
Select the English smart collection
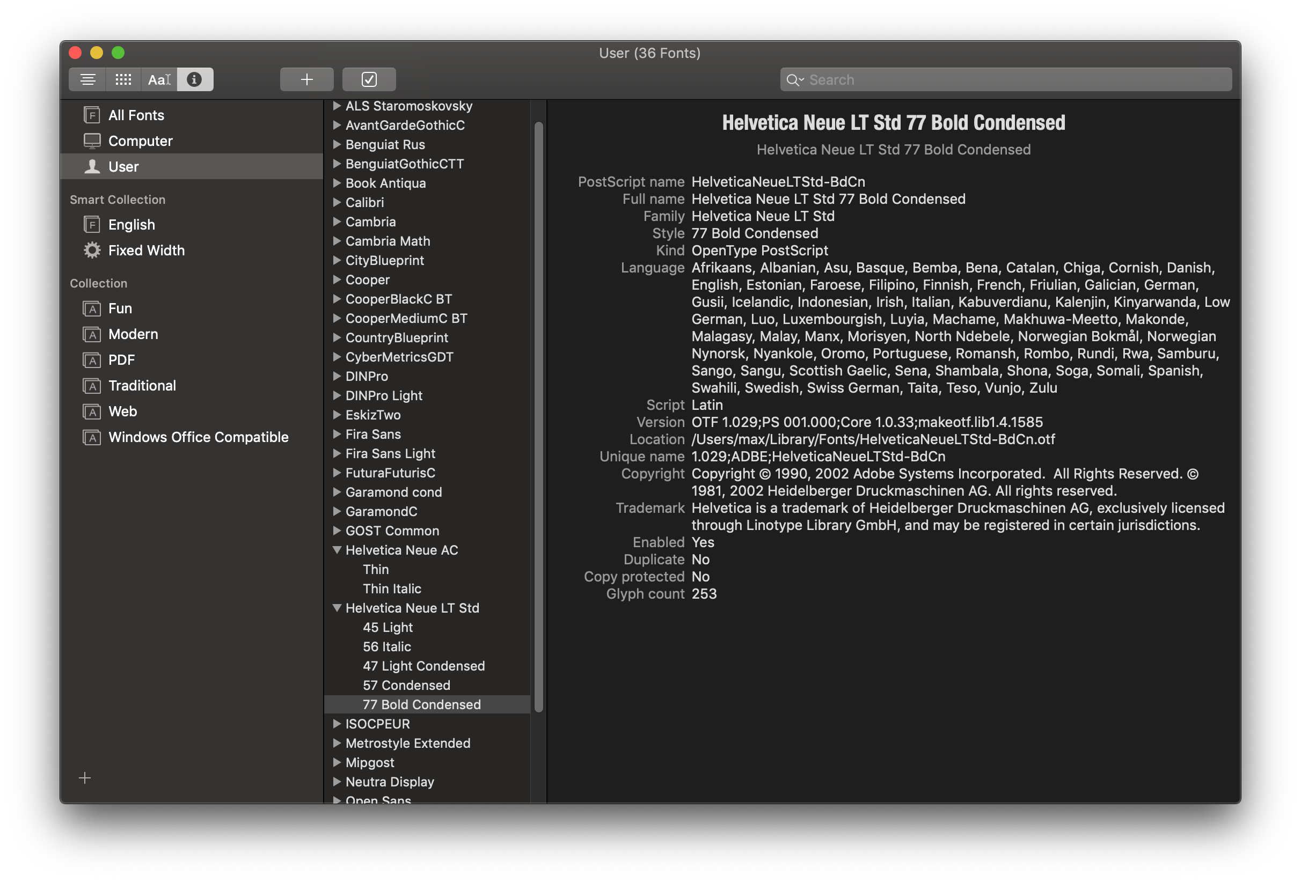(131, 224)
